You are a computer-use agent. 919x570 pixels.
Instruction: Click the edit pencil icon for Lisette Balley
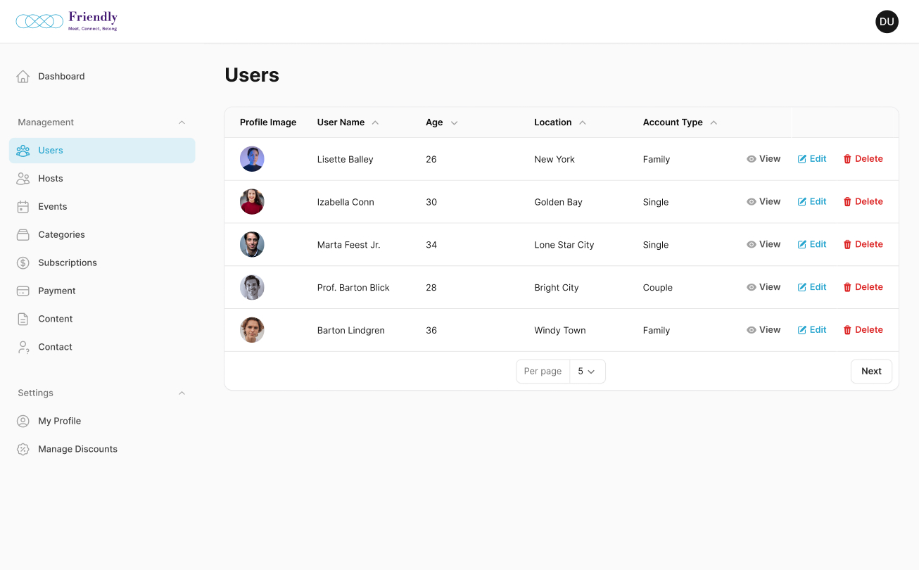coord(802,159)
